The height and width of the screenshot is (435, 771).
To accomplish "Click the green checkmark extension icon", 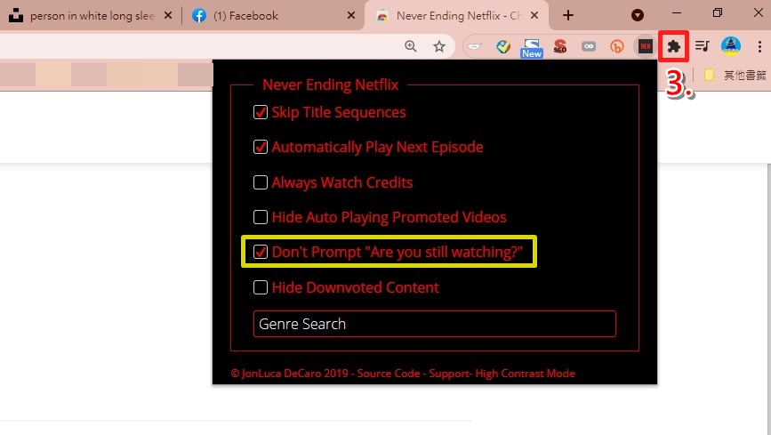I will (503, 46).
